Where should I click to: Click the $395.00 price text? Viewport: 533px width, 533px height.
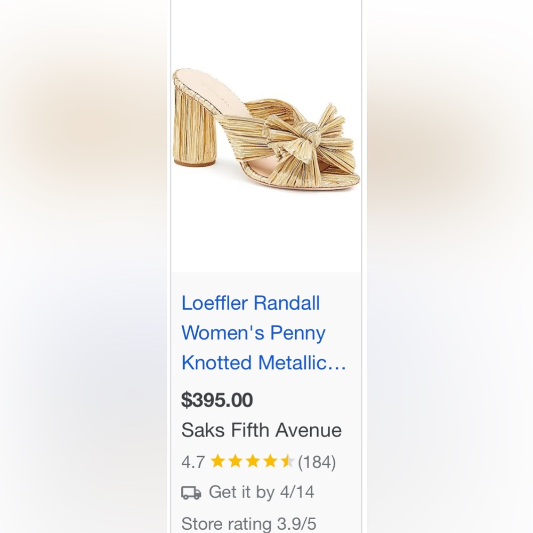click(x=216, y=400)
